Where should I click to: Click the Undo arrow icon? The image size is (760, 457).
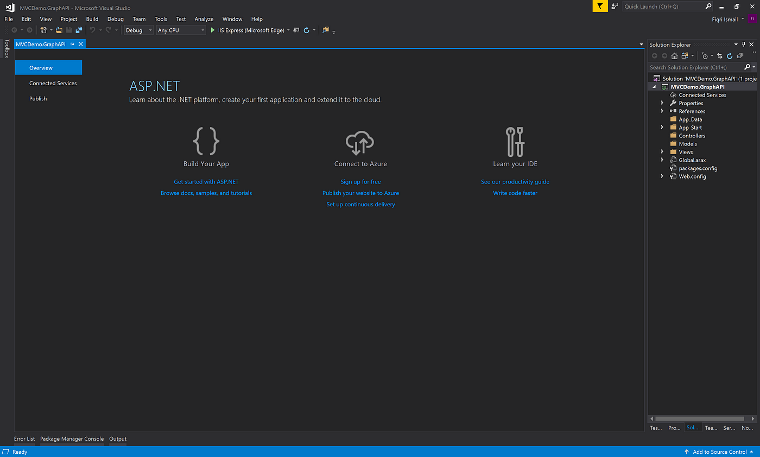click(92, 30)
